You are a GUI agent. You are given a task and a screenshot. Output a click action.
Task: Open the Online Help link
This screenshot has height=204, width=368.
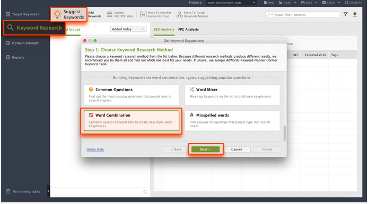95,149
